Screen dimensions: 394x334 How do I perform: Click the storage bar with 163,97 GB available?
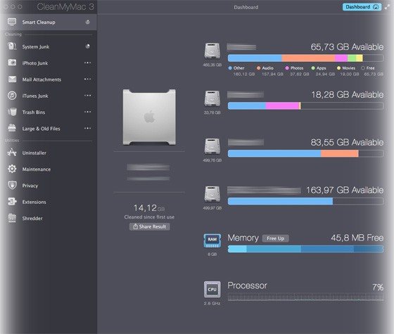click(x=305, y=201)
